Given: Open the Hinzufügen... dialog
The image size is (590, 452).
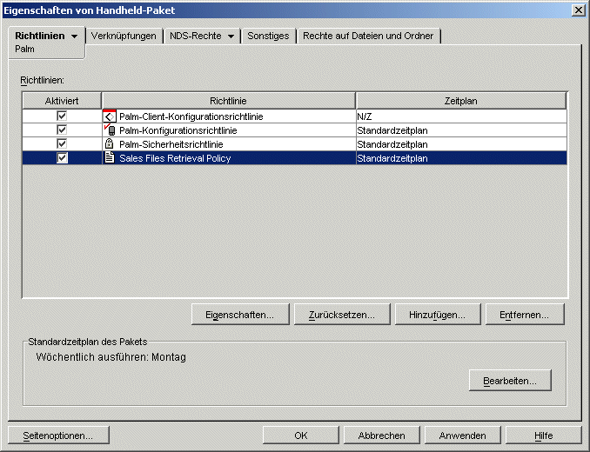Looking at the screenshot, I should [x=438, y=315].
